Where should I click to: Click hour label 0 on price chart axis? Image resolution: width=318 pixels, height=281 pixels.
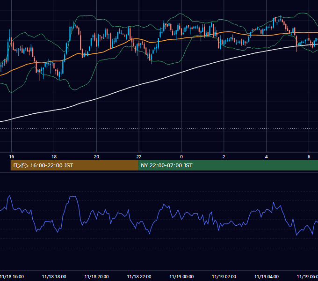[x=181, y=157]
